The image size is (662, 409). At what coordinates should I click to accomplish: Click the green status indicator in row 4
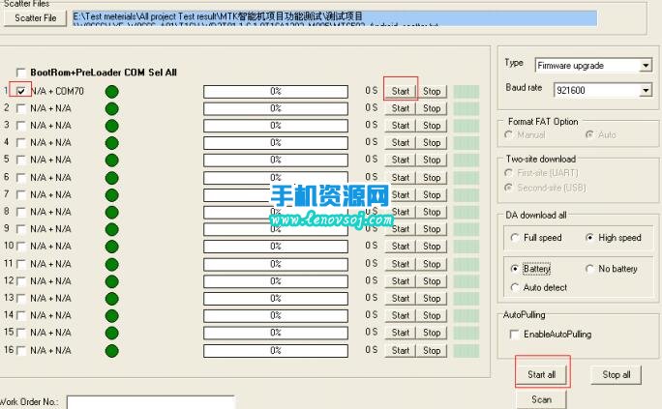tap(112, 143)
